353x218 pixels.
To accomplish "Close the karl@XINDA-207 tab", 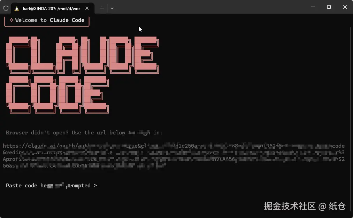I will (87, 8).
